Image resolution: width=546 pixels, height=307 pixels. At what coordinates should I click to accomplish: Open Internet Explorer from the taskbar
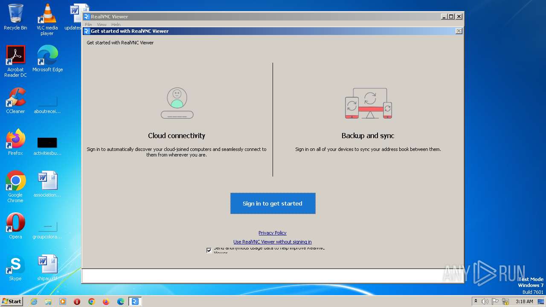[x=34, y=301]
